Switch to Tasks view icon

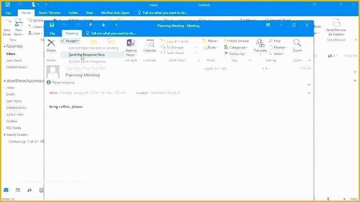41,190
